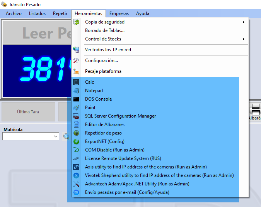Click the blue digital weight display
Viewport: 261px width, 207px height.
click(x=37, y=71)
